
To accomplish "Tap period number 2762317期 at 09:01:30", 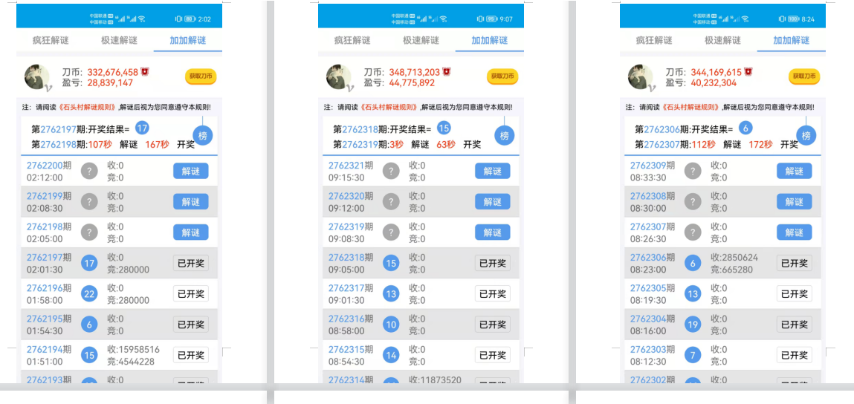I will tap(352, 288).
